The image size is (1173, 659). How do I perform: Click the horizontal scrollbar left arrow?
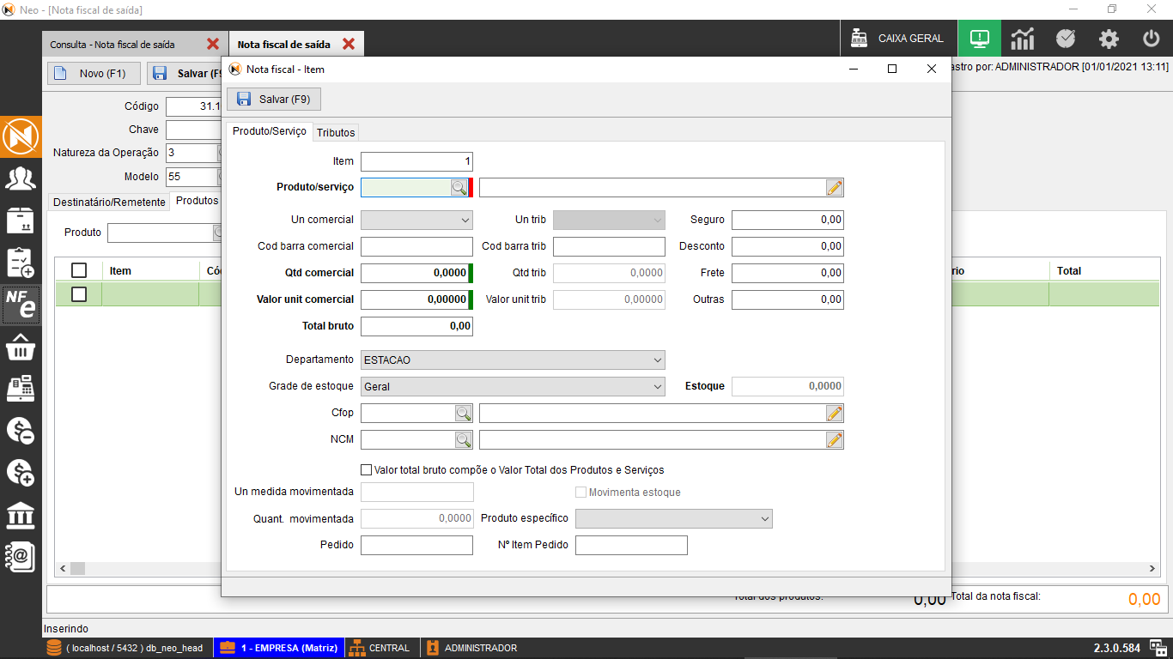pos(63,568)
